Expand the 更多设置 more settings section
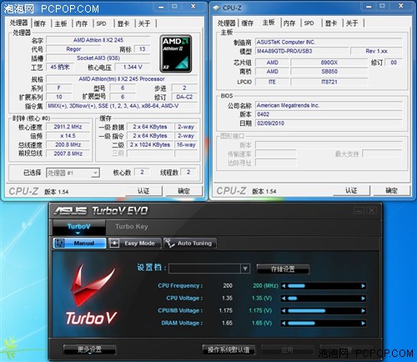The width and height of the screenshot is (417, 362). [x=89, y=349]
